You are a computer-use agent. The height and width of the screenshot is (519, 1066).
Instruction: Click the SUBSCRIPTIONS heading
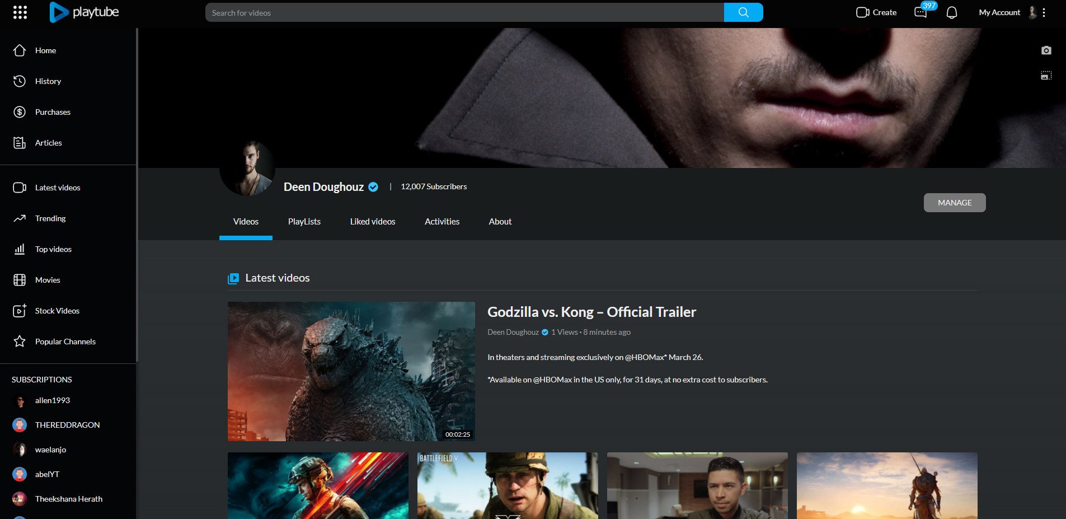(x=42, y=380)
